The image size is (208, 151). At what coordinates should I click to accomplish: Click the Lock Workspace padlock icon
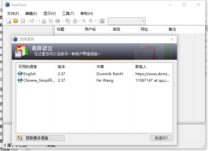tap(102, 21)
